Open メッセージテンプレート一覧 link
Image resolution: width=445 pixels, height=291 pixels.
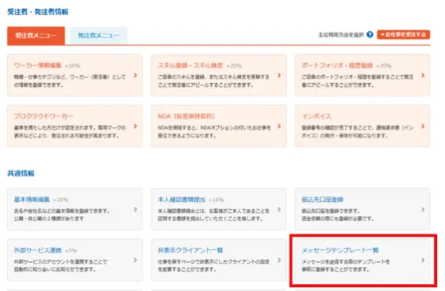pyautogui.click(x=340, y=250)
